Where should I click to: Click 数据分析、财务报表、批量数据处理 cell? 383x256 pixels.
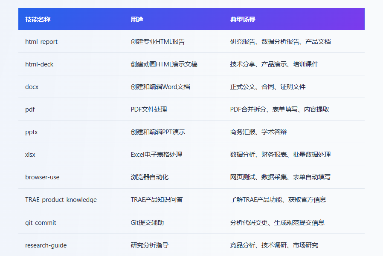[280, 155]
